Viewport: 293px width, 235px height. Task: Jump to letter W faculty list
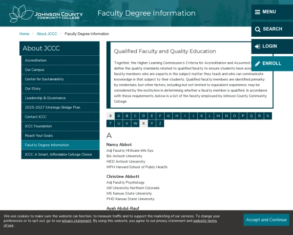point(135,123)
